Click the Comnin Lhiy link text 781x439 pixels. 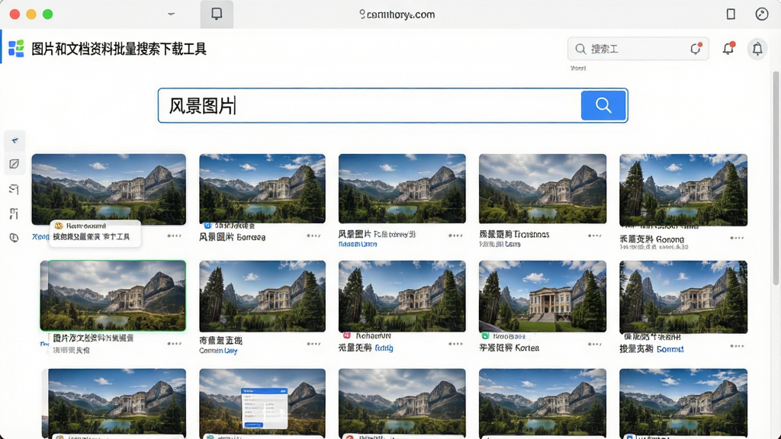[218, 351]
